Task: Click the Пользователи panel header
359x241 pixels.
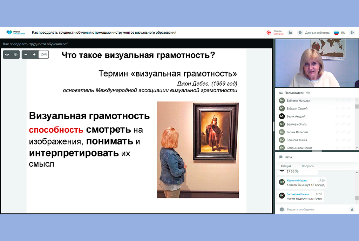Action: click(x=317, y=93)
